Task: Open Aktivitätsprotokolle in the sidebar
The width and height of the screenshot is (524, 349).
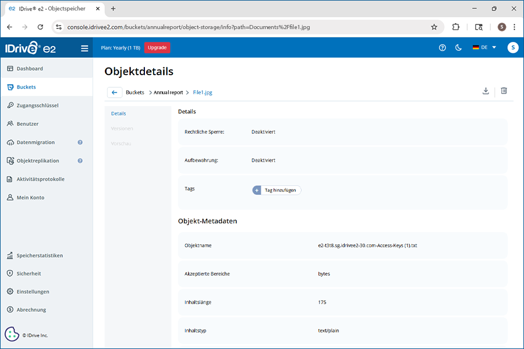Action: (40, 179)
